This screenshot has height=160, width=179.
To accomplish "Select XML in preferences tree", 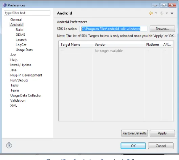I will tap(14, 106).
